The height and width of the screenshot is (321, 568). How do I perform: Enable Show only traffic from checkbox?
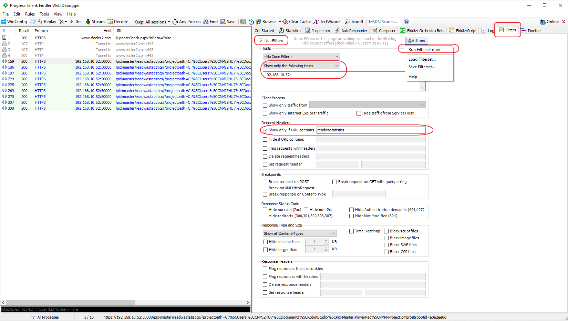(x=265, y=105)
